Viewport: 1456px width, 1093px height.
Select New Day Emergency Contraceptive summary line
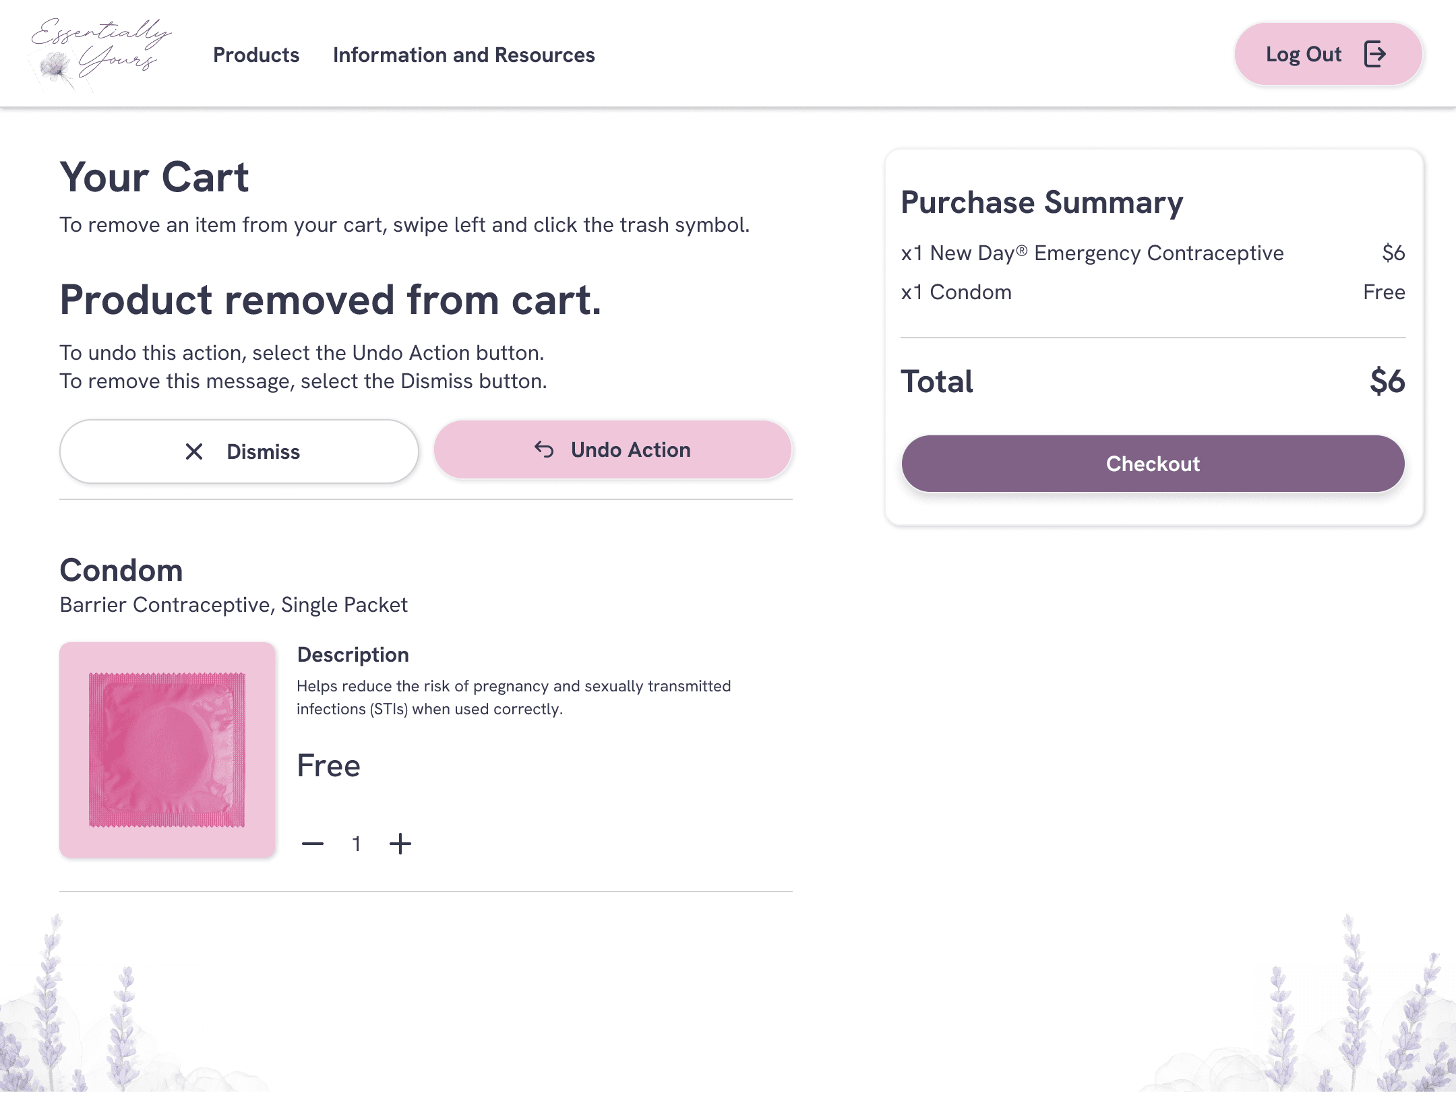1153,253
